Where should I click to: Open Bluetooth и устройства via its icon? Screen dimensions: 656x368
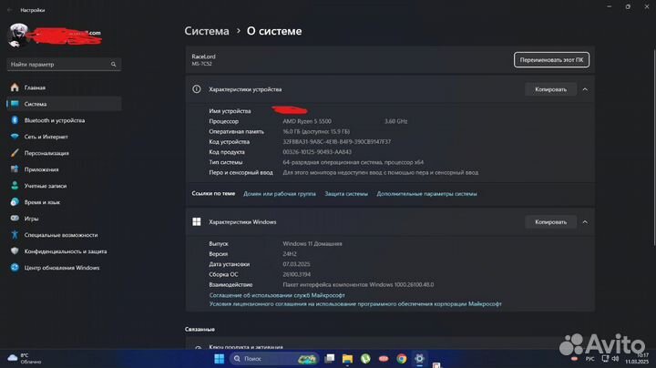[x=15, y=120]
